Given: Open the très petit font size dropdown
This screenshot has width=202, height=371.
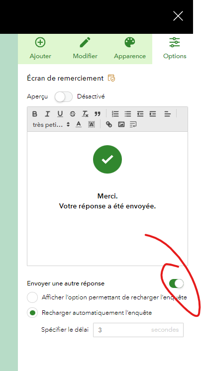Looking at the screenshot, I should [51, 124].
